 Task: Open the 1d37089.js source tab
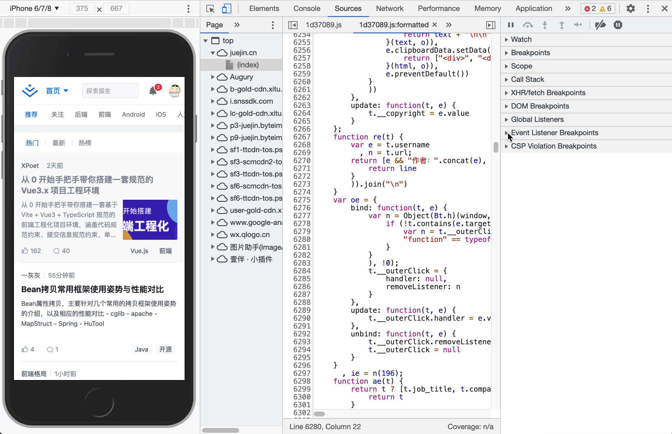click(x=324, y=25)
